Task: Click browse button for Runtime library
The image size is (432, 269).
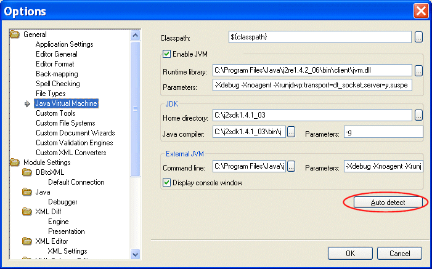Action: click(418, 70)
